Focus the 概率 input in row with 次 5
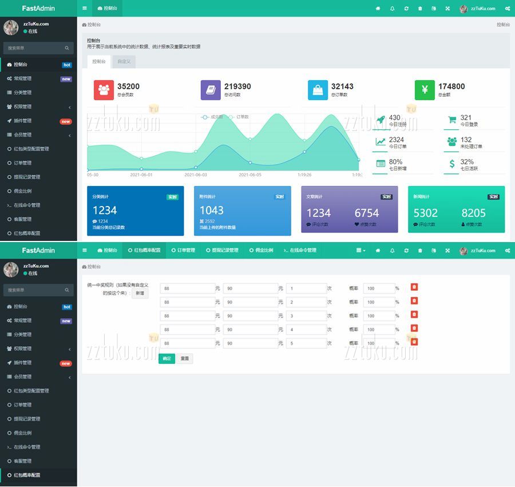Viewport: 515px width, 487px height. 378,343
